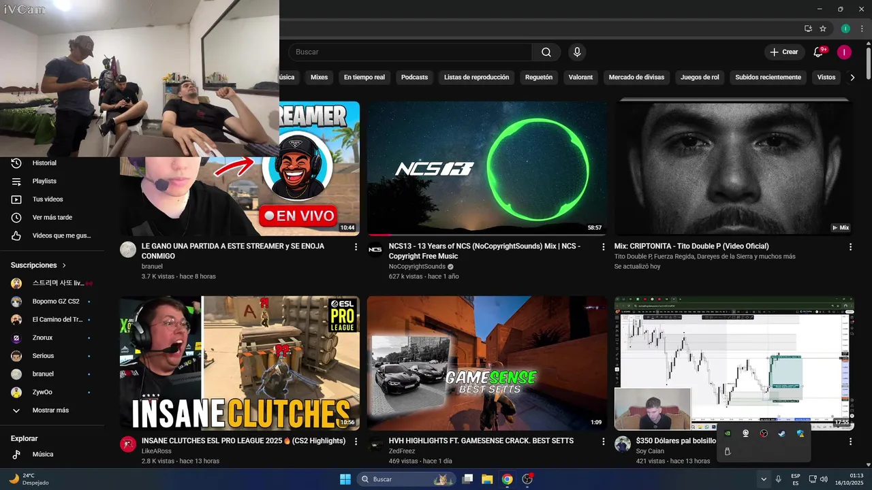
Task: Open NCS13 mix video thumbnail
Action: [x=486, y=168]
